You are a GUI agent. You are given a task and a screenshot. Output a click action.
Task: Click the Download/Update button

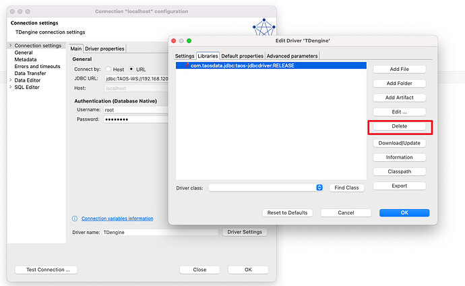[x=400, y=143]
